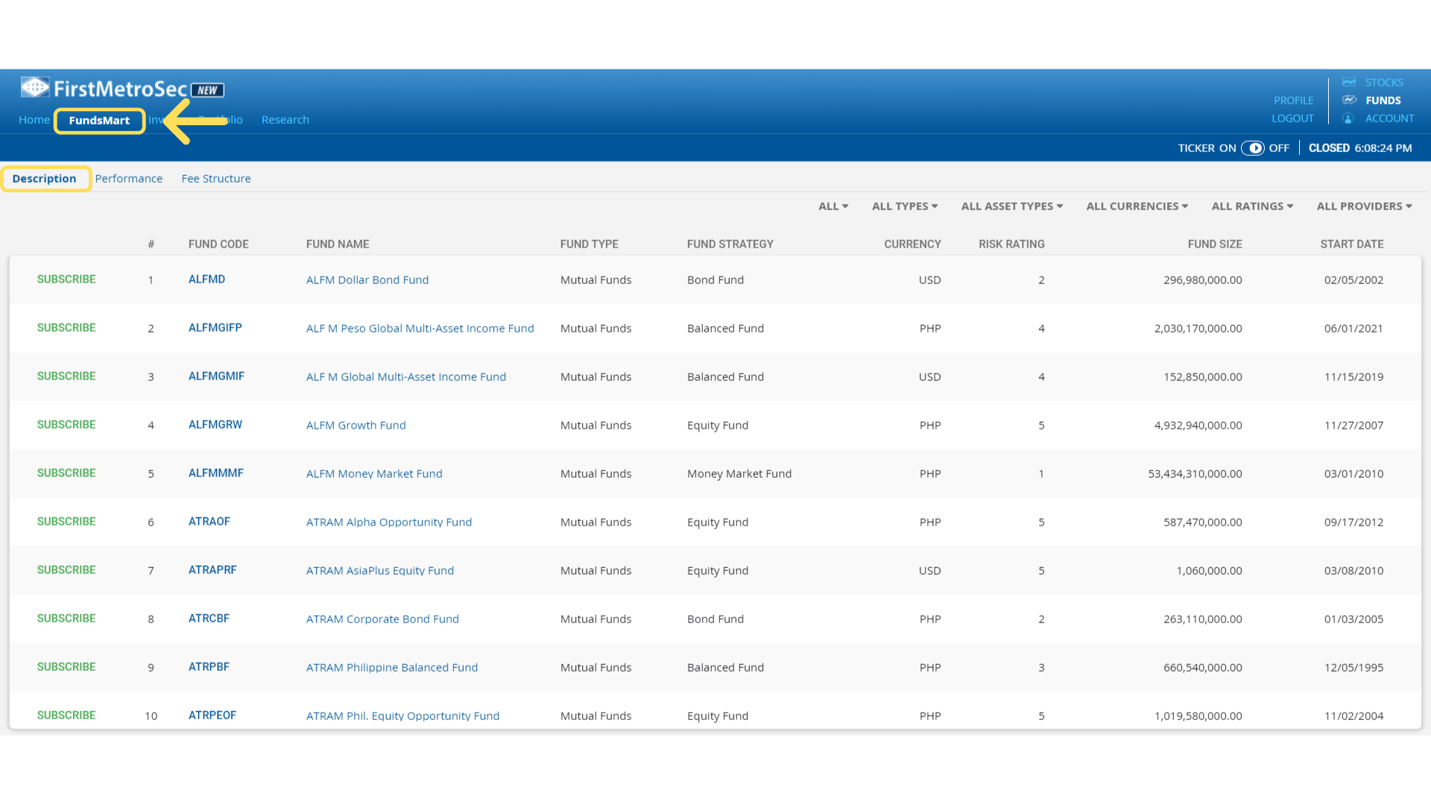Screen dimensions: 1431x805
Task: Subscribe to ALFMMMF fund
Action: (x=66, y=473)
